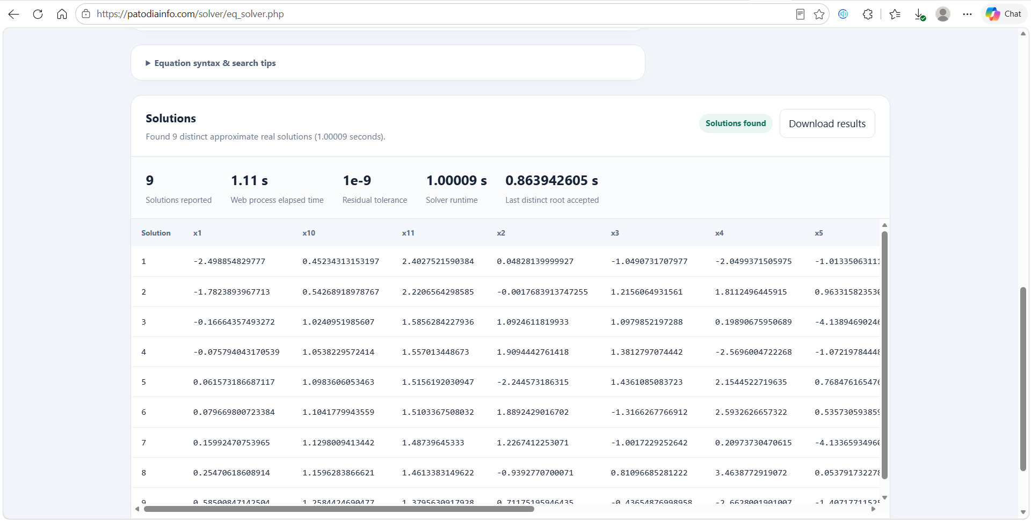Click the x3 column header
The height and width of the screenshot is (521, 1031).
click(x=615, y=233)
